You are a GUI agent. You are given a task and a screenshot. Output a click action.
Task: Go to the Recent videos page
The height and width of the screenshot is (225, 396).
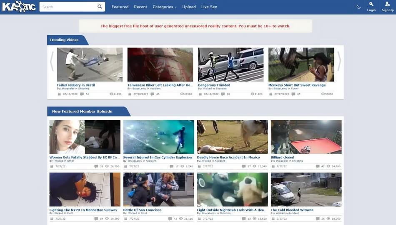tap(140, 7)
